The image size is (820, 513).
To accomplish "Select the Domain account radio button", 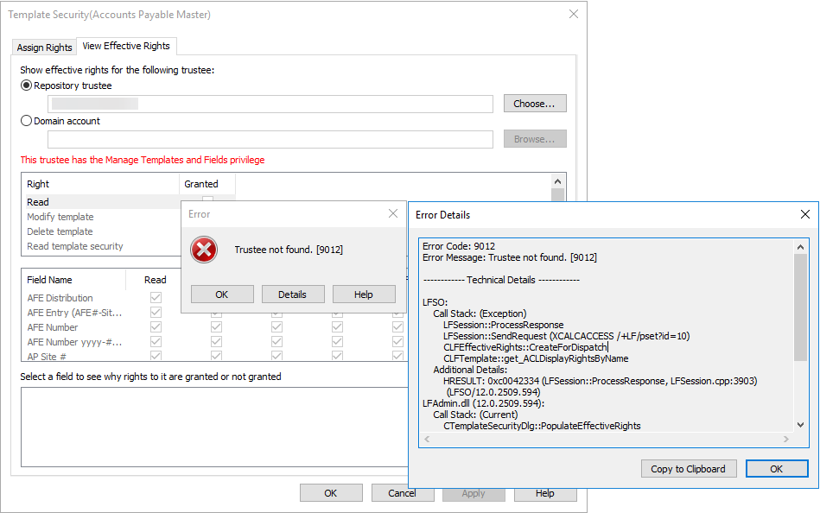I will 26,121.
